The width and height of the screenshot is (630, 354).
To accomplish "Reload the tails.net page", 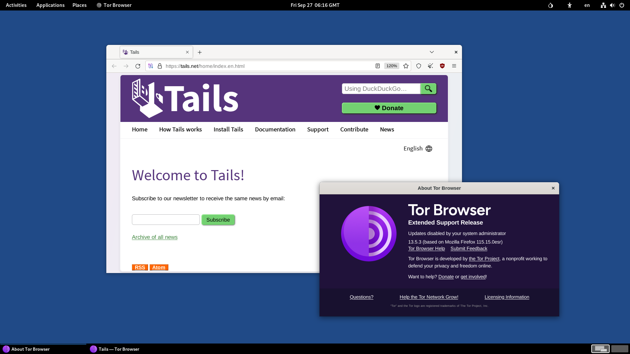I will 138,66.
